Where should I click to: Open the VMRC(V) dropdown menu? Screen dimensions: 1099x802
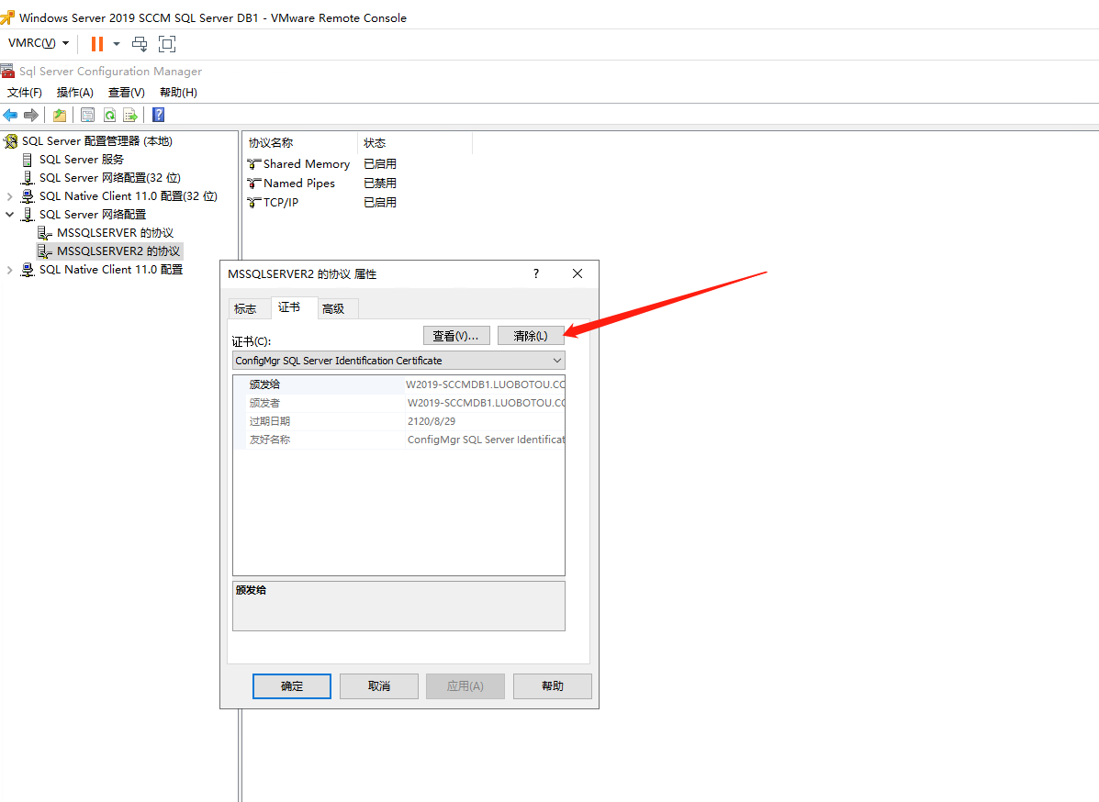pyautogui.click(x=39, y=43)
